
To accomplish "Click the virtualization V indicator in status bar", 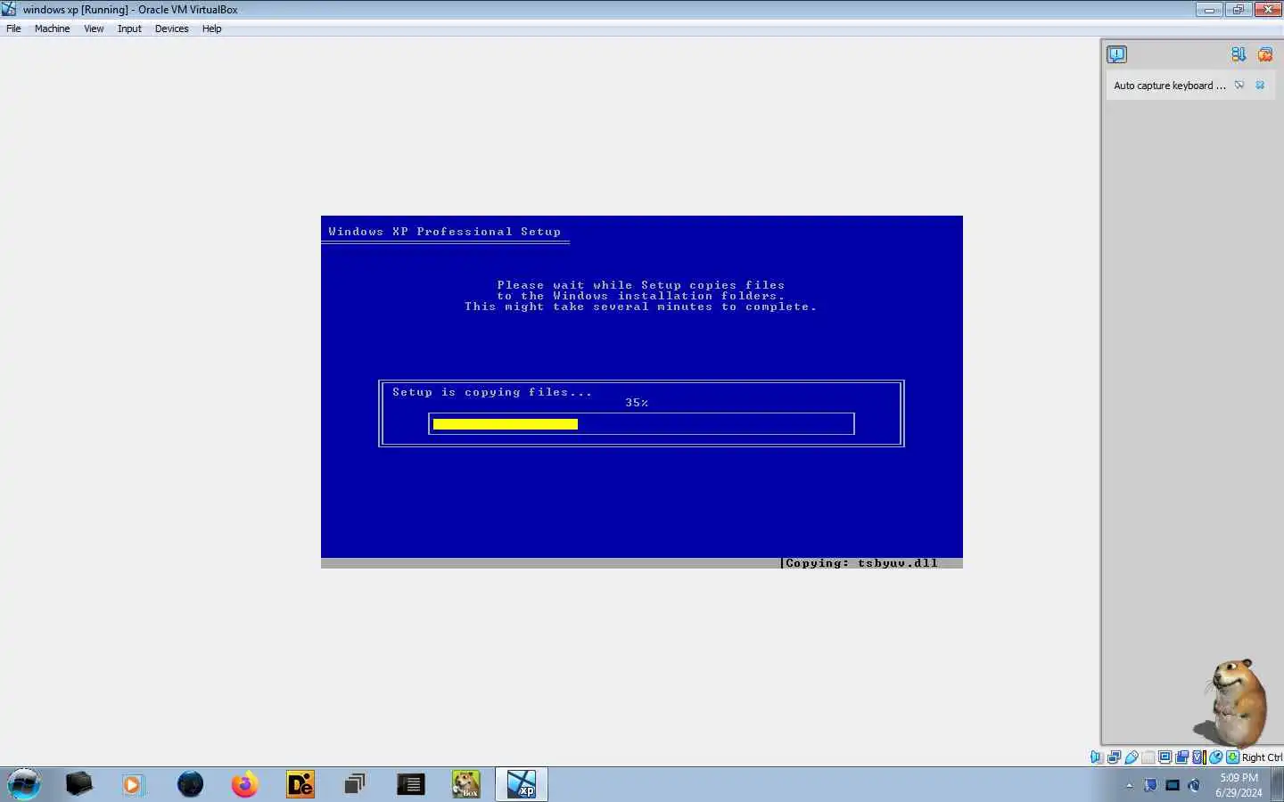I will coord(1198,757).
